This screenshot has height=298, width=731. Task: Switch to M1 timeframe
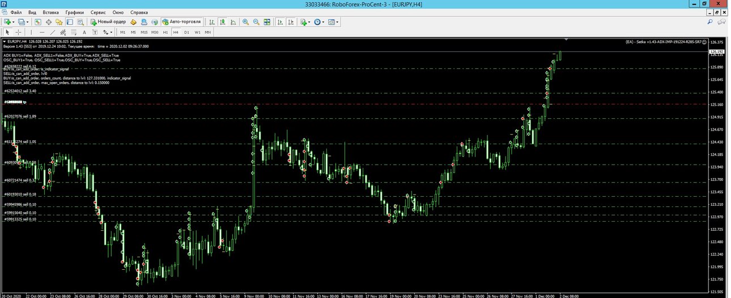pyautogui.click(x=123, y=32)
